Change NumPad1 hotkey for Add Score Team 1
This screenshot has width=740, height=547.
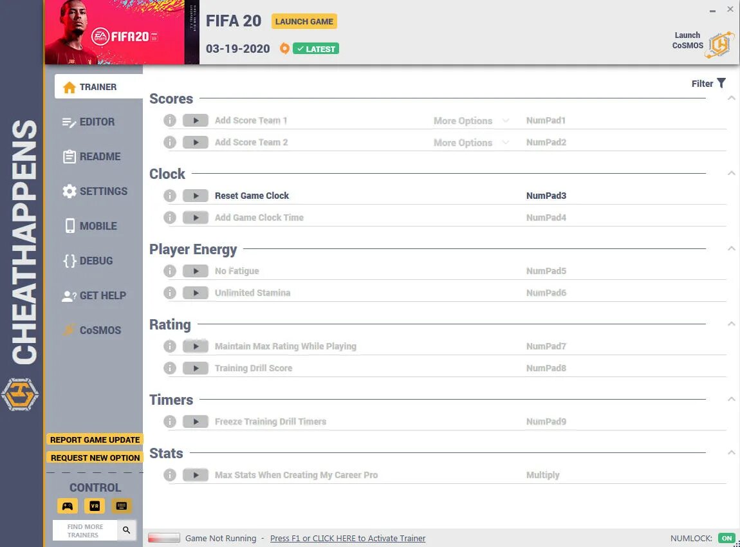coord(546,120)
